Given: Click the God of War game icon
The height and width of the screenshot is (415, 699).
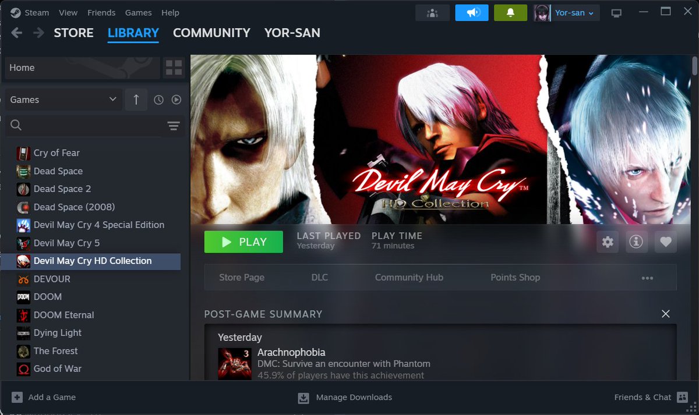Looking at the screenshot, I should pyautogui.click(x=23, y=369).
